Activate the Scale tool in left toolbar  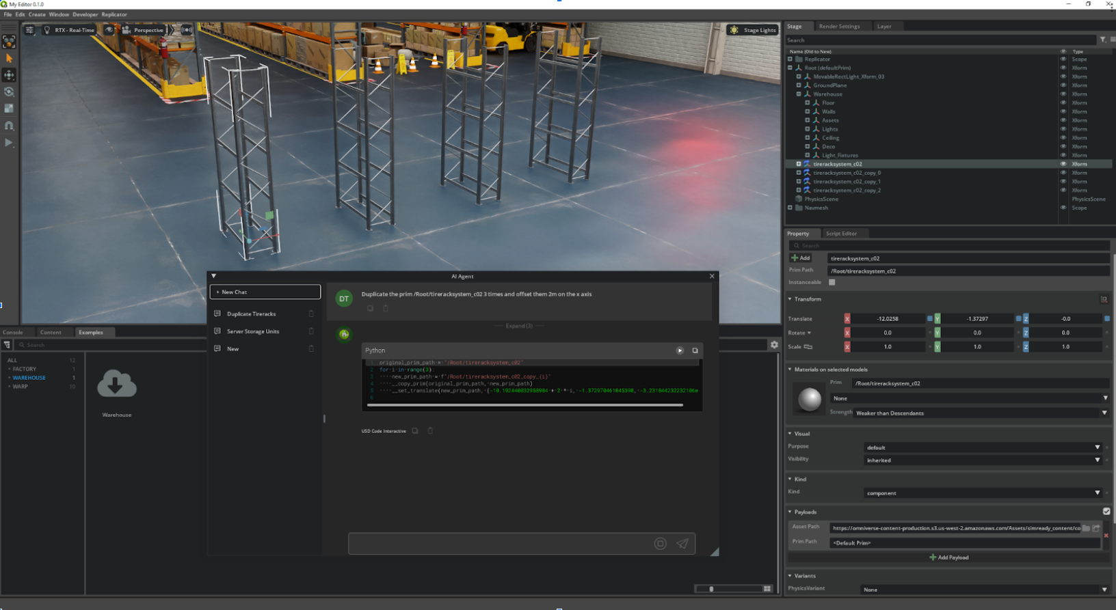tap(9, 109)
